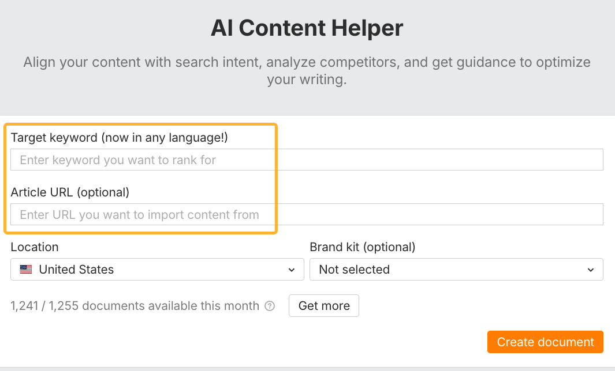Focus the Article URL input field
The width and height of the screenshot is (615, 371).
tap(306, 214)
